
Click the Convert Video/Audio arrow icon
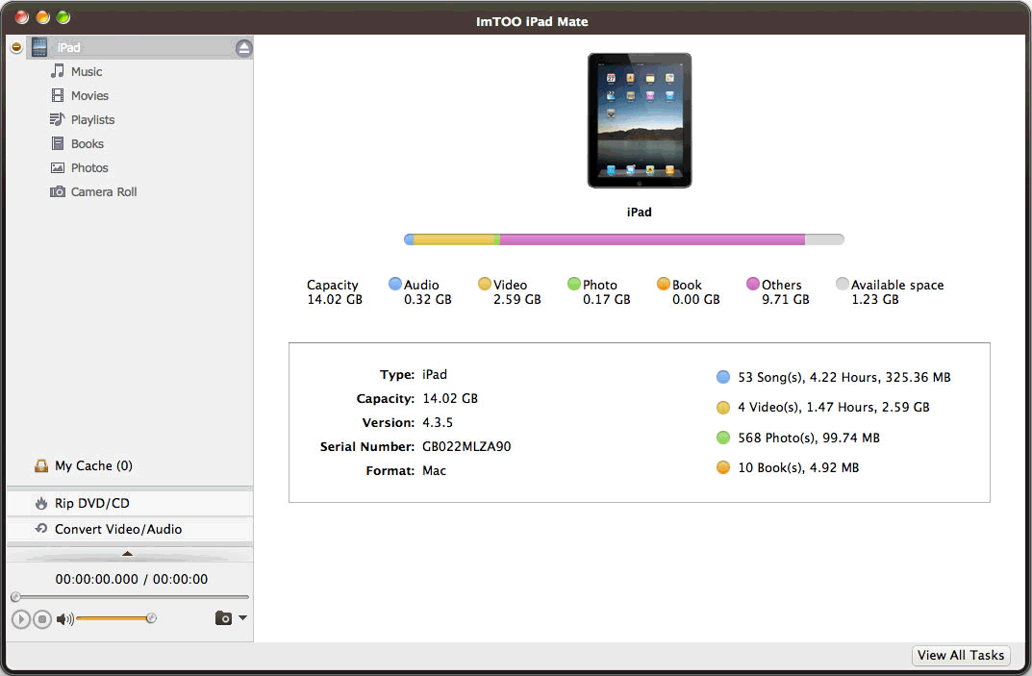tap(41, 529)
